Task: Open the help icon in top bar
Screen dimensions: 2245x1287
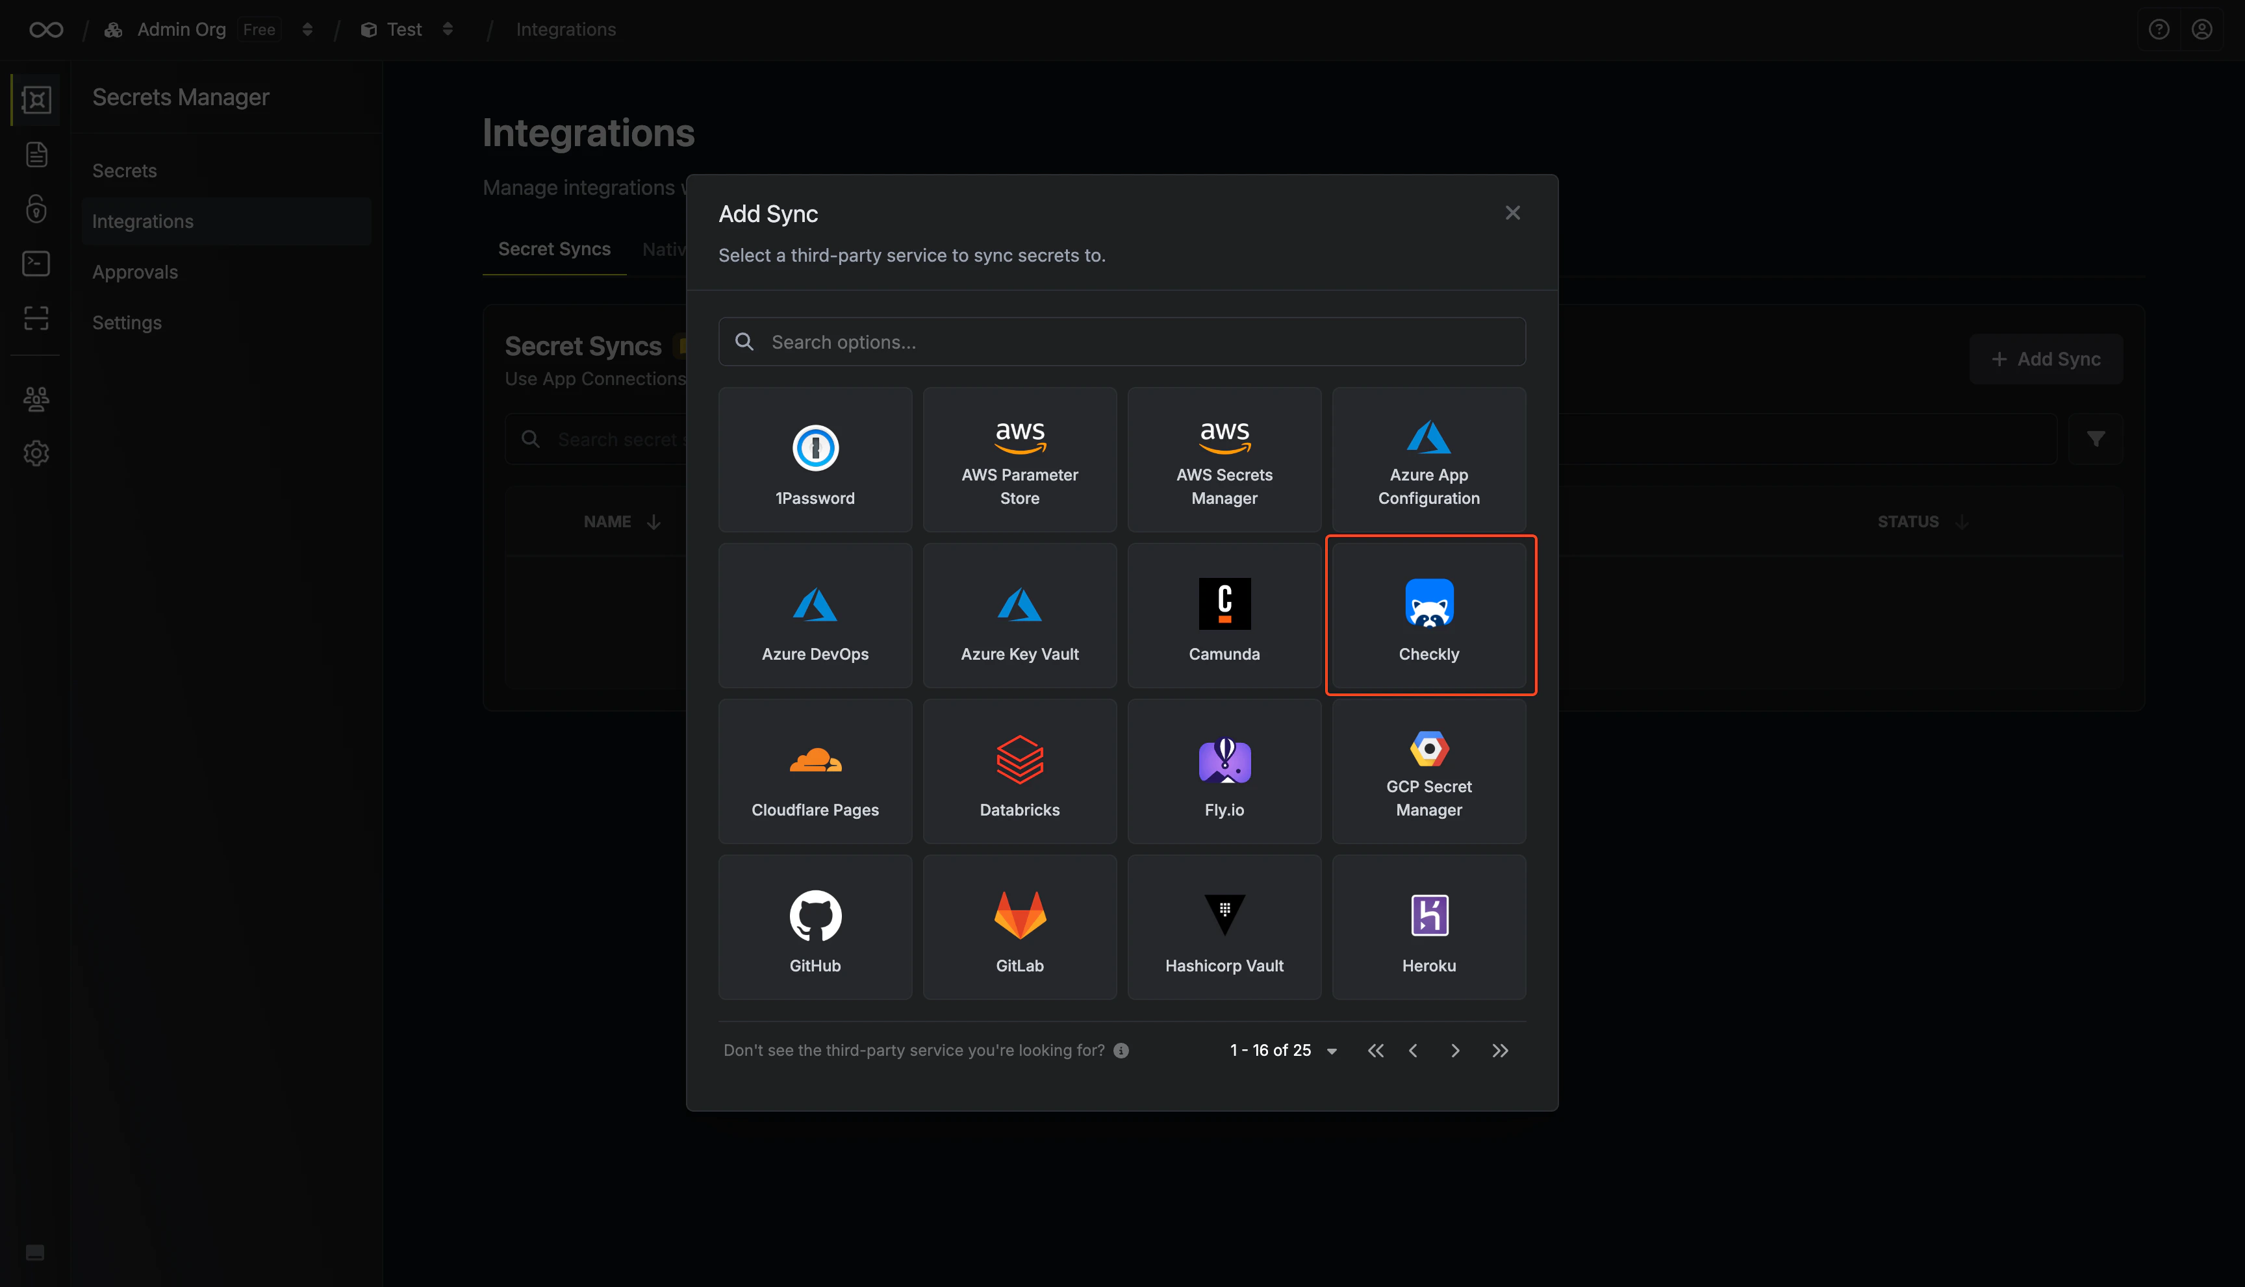Action: 2159,30
